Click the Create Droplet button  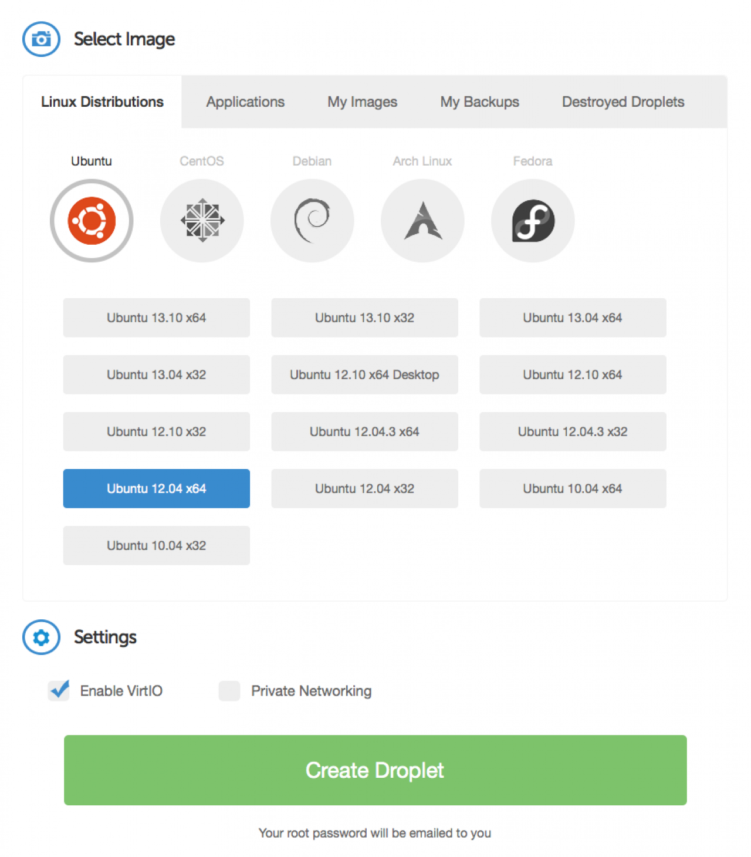click(375, 770)
